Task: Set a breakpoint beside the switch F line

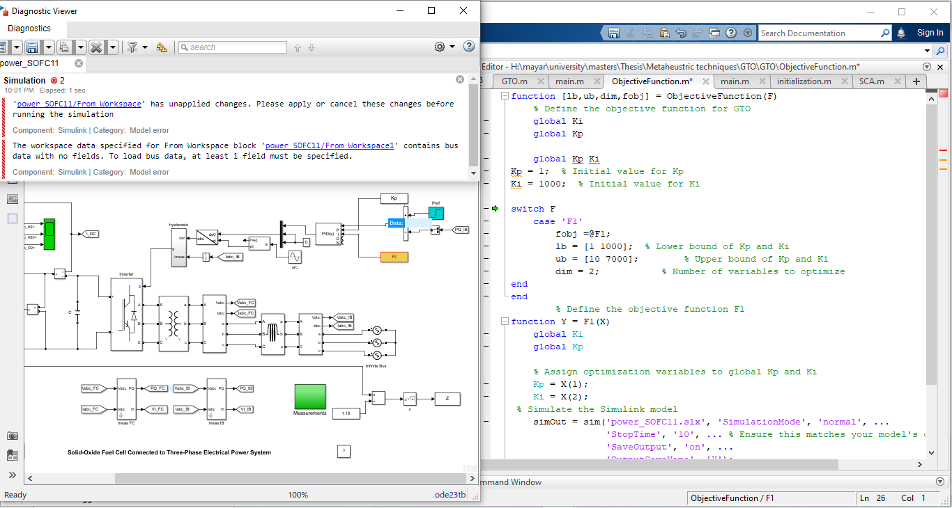Action: 488,208
